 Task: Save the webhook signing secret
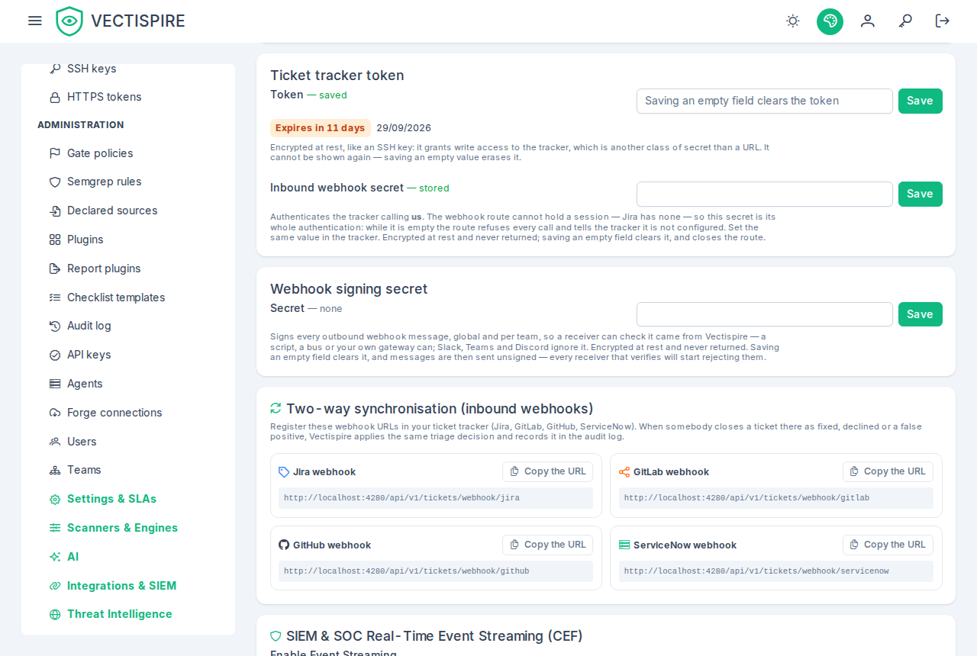pos(921,314)
